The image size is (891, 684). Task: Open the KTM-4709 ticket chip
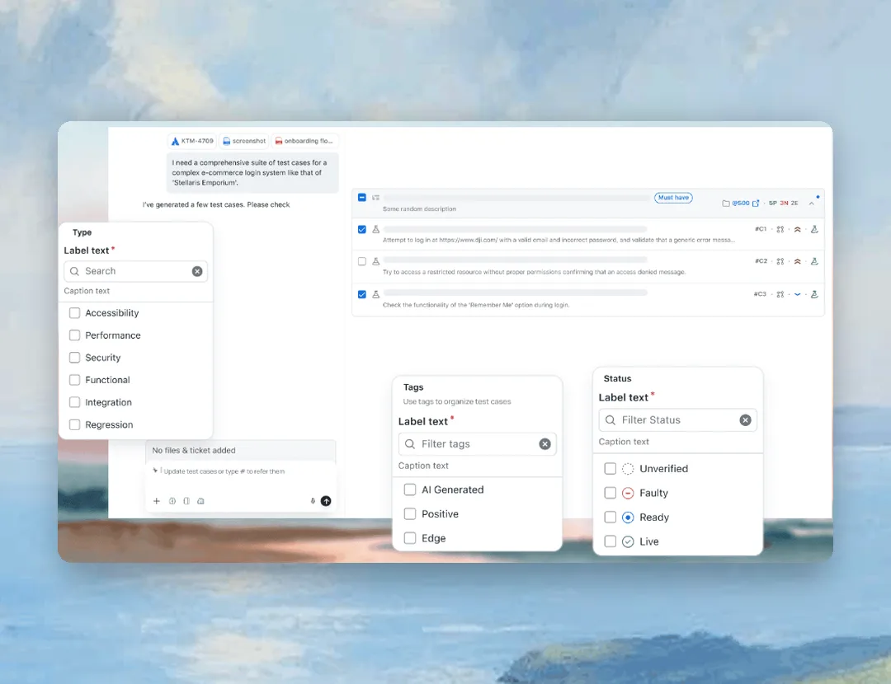pyautogui.click(x=192, y=141)
